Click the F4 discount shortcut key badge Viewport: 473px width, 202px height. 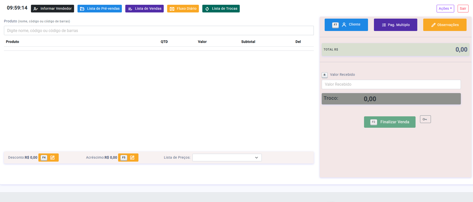click(44, 158)
